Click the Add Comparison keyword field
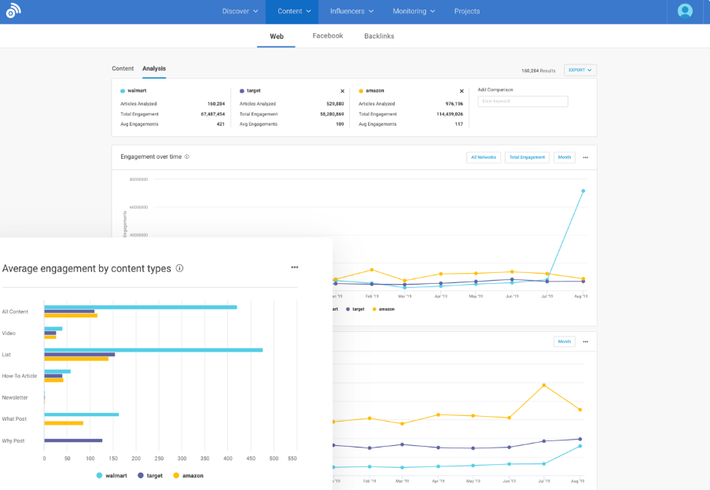710x490 pixels. point(523,101)
